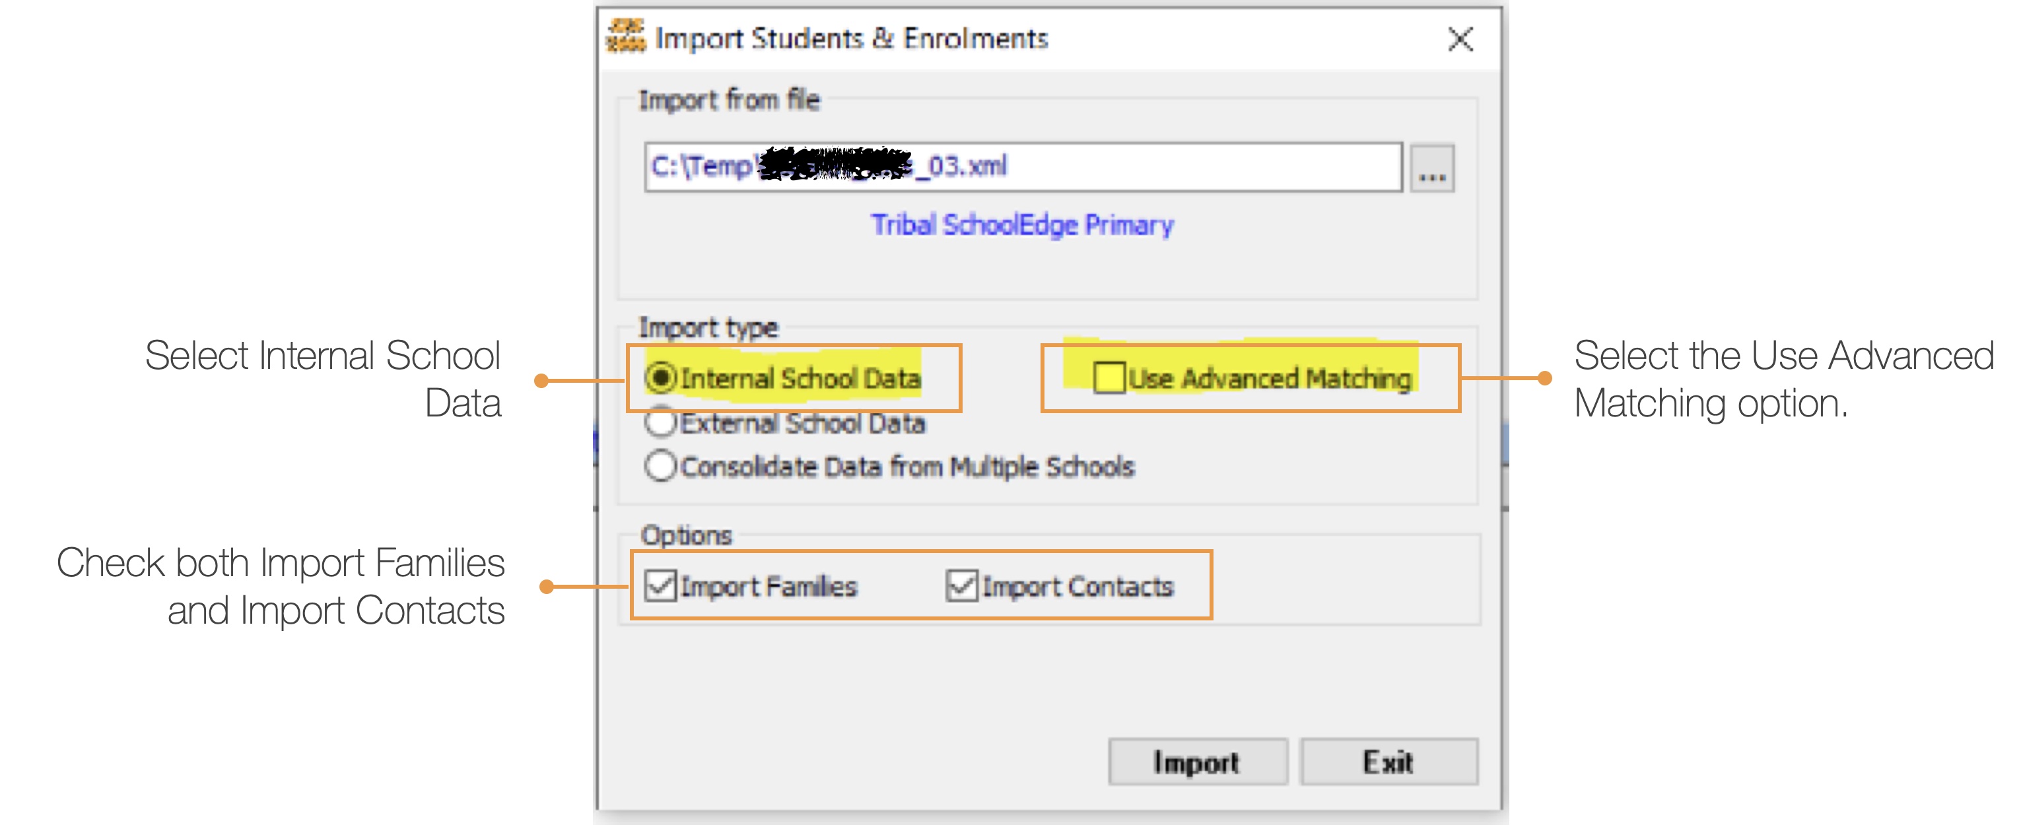Enable the Use Advanced Matching checkbox

pos(1109,378)
